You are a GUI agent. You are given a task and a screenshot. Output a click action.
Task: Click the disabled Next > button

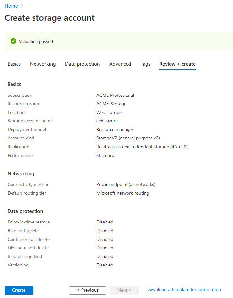point(124,290)
